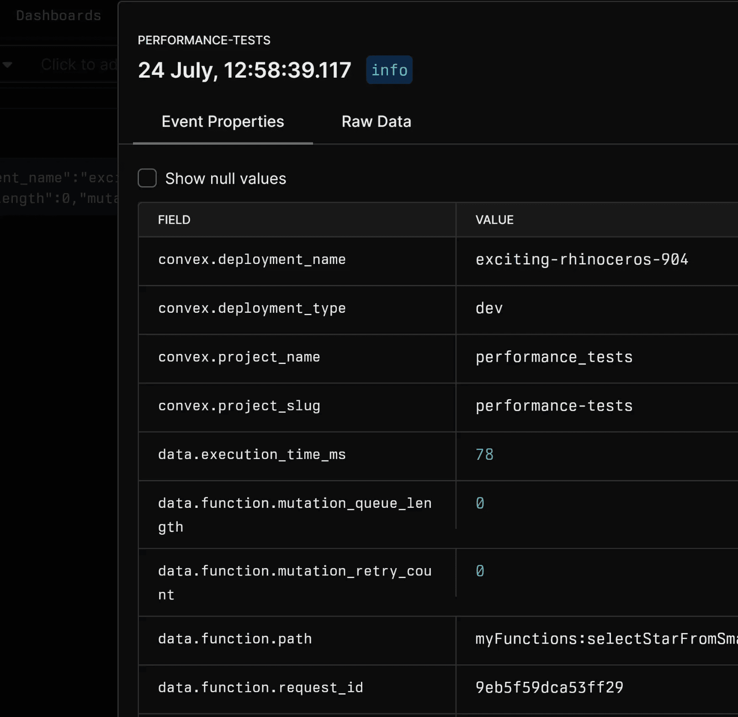The height and width of the screenshot is (717, 738).
Task: Click the performance_tests project name value
Action: pos(554,357)
